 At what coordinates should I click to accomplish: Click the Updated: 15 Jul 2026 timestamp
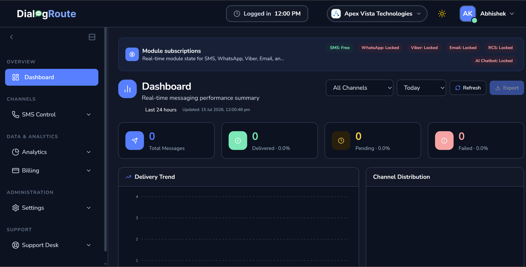(x=216, y=110)
